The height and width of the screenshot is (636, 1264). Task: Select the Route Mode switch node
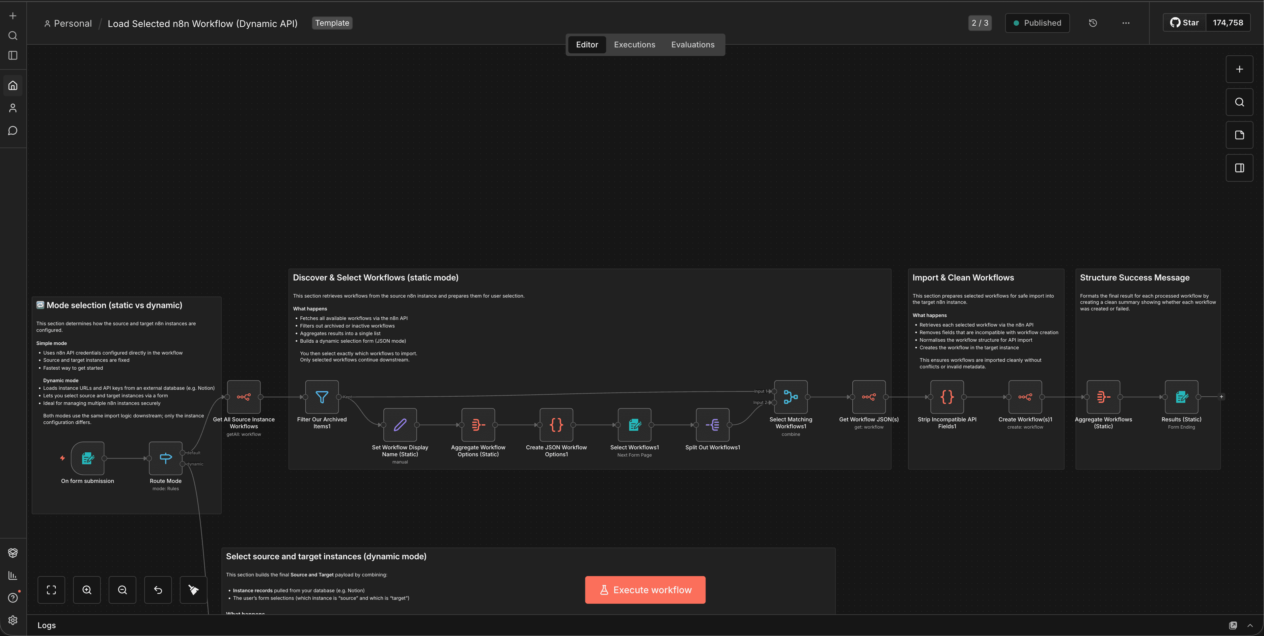(x=165, y=458)
